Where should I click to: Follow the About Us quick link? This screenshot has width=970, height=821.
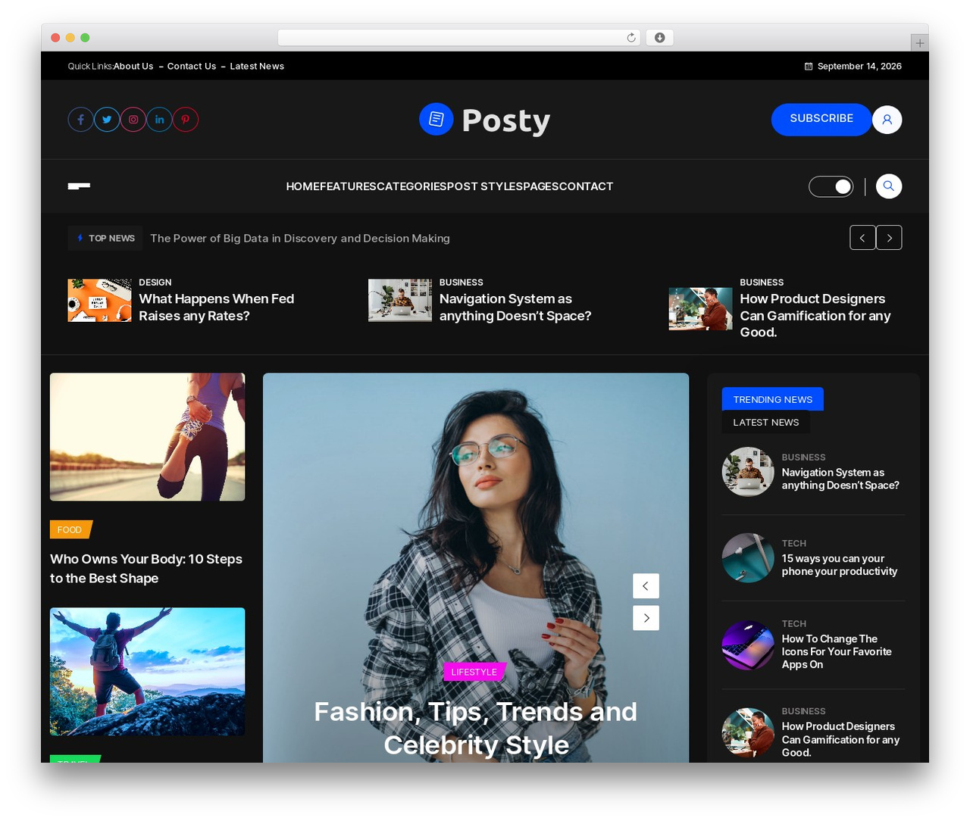click(x=133, y=67)
